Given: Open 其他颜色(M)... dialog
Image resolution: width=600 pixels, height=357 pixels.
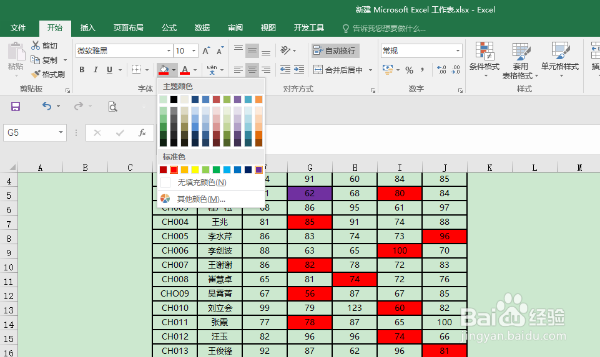Looking at the screenshot, I should 210,199.
